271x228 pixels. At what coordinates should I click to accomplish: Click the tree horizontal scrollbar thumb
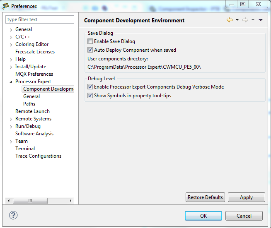click(x=30, y=201)
